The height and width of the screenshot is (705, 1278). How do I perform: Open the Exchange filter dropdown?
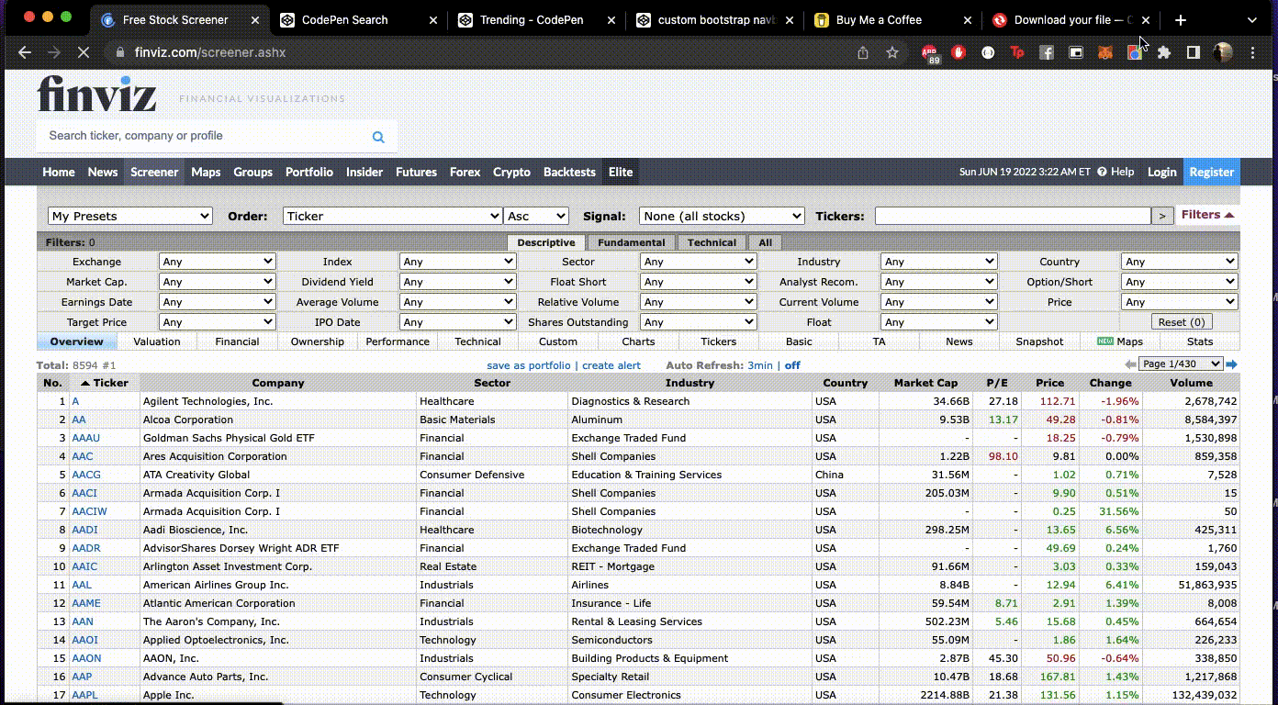[218, 262]
